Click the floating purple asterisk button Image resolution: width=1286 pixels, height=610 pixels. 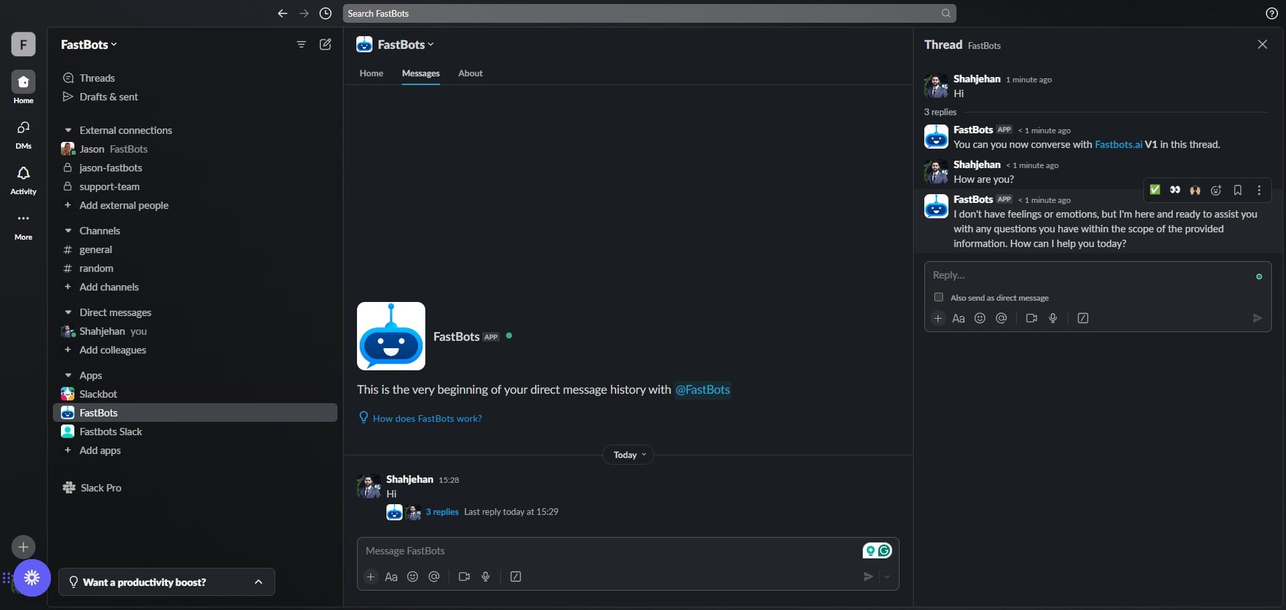[31, 577]
